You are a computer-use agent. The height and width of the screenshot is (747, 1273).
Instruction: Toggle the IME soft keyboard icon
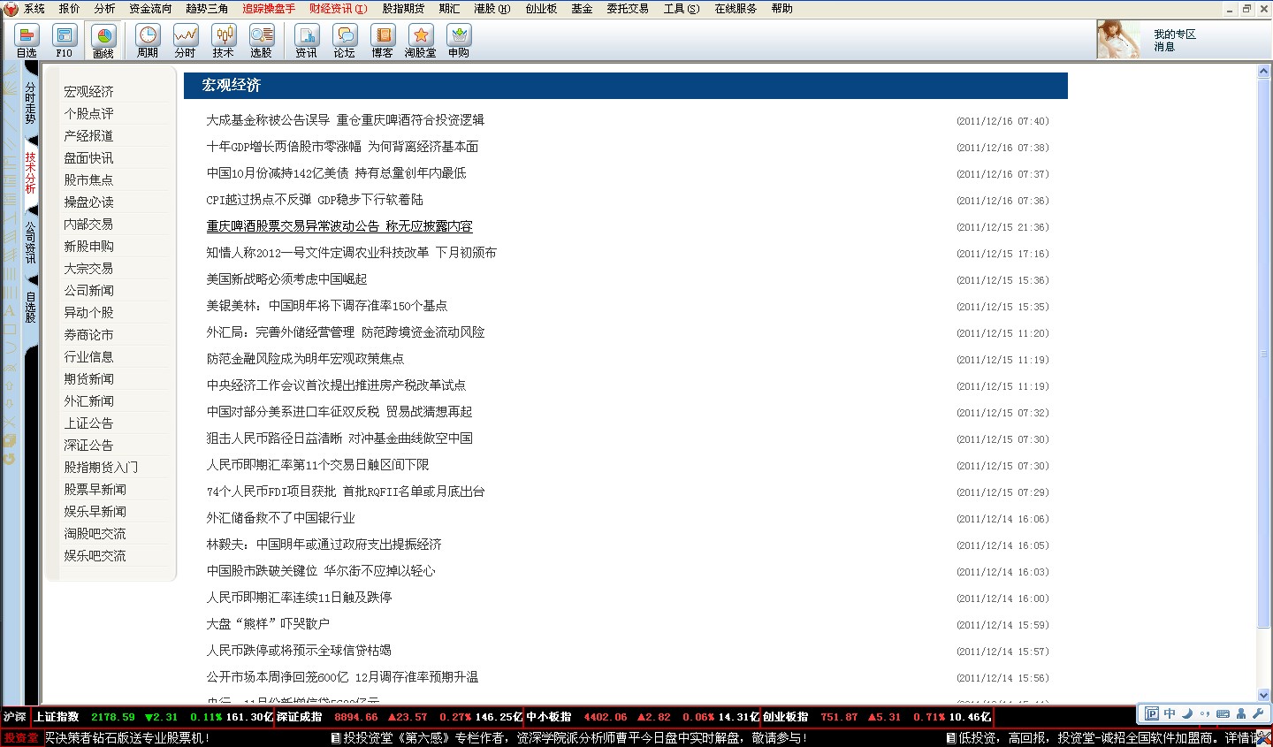pyautogui.click(x=1223, y=714)
